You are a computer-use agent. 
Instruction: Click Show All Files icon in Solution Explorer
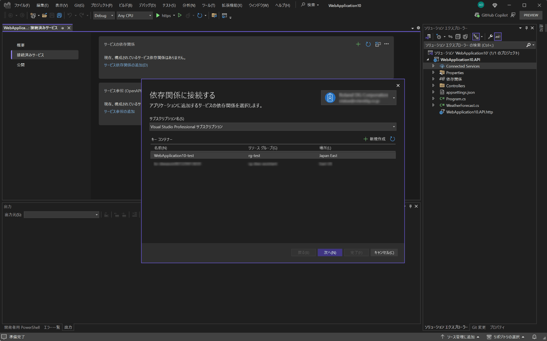[465, 37]
